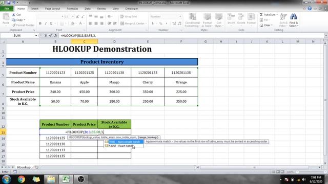Click the Undo icon in title bar
The width and height of the screenshot is (328, 184).
[x=14, y=3]
